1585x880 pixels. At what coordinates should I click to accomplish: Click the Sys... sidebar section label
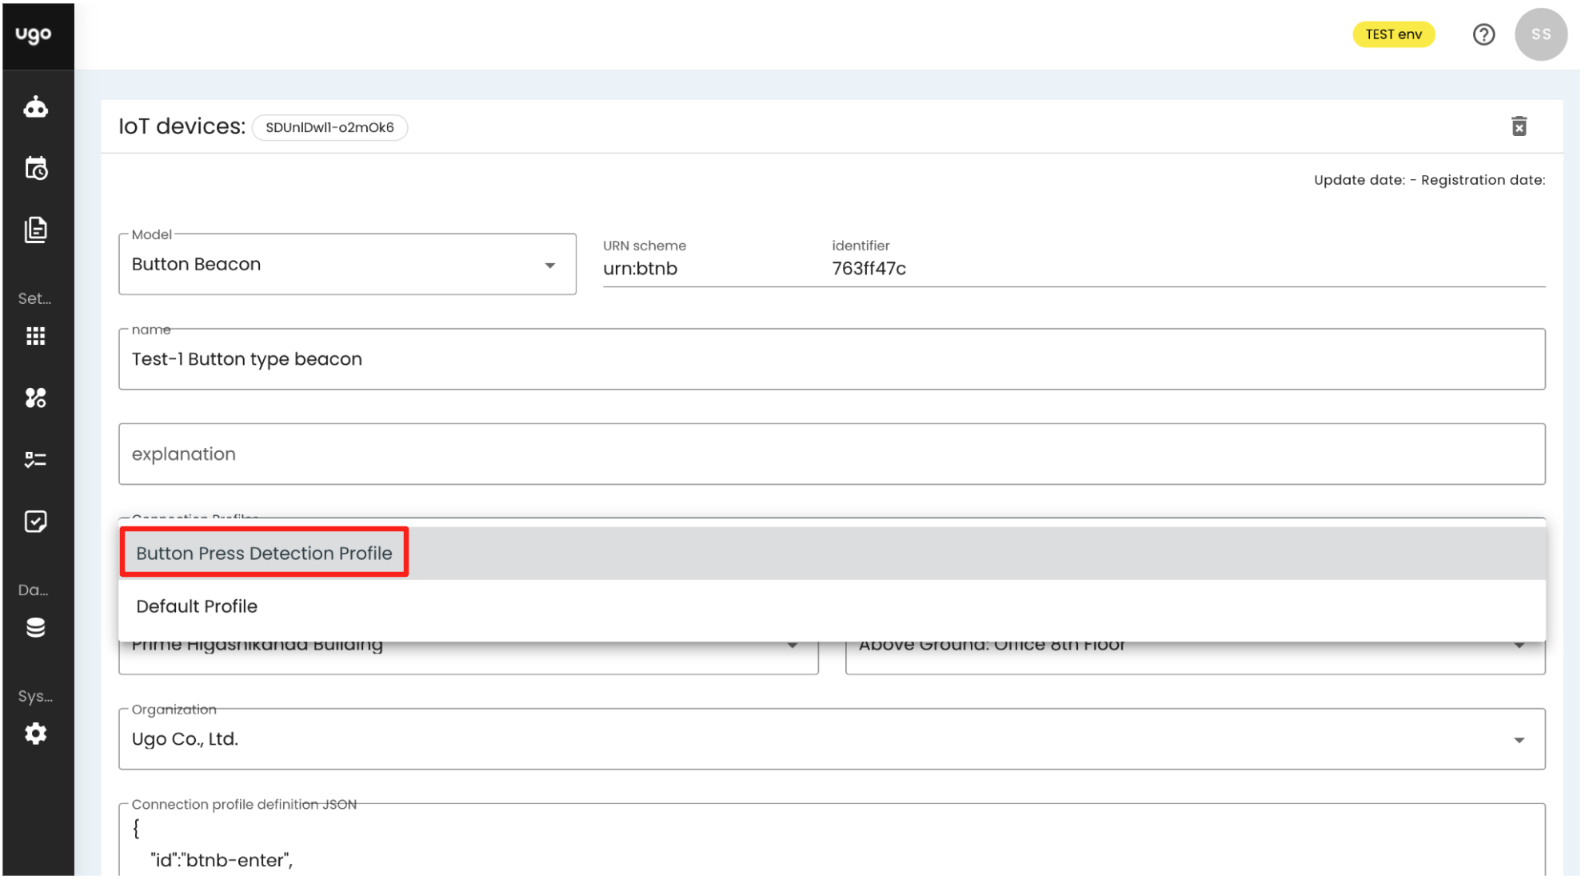(35, 696)
